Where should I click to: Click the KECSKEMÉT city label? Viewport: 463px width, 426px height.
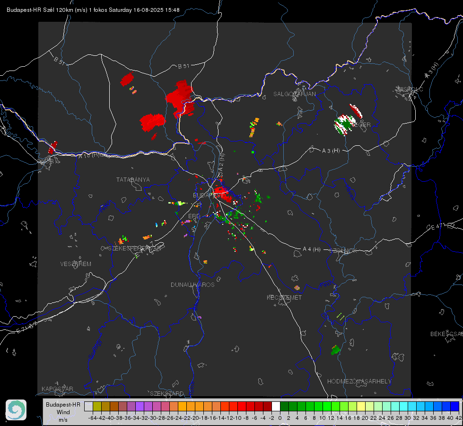coord(284,297)
